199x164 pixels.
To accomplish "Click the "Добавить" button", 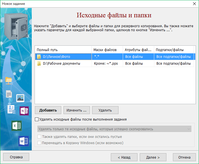I will [x=48, y=110].
